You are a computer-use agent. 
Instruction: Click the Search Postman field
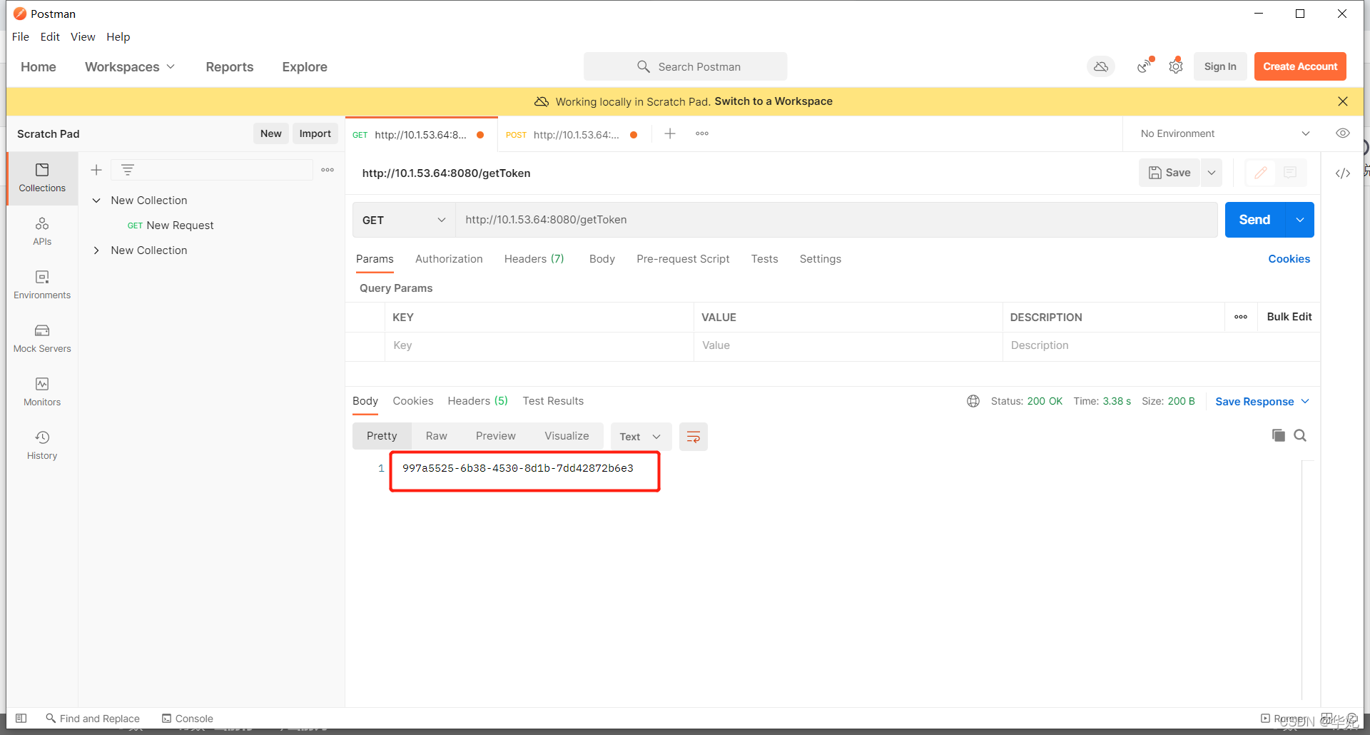685,66
